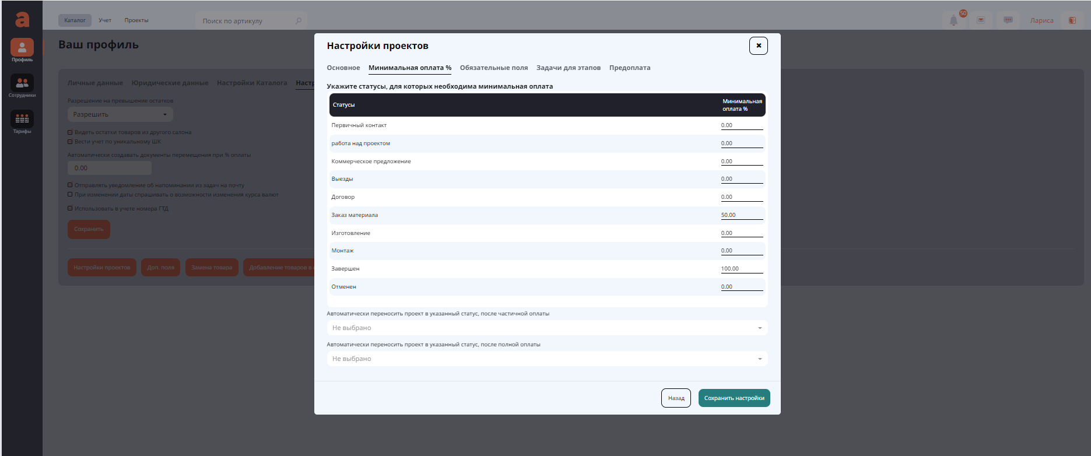Open the chat messages icon
The image size is (1091, 456).
(1008, 20)
